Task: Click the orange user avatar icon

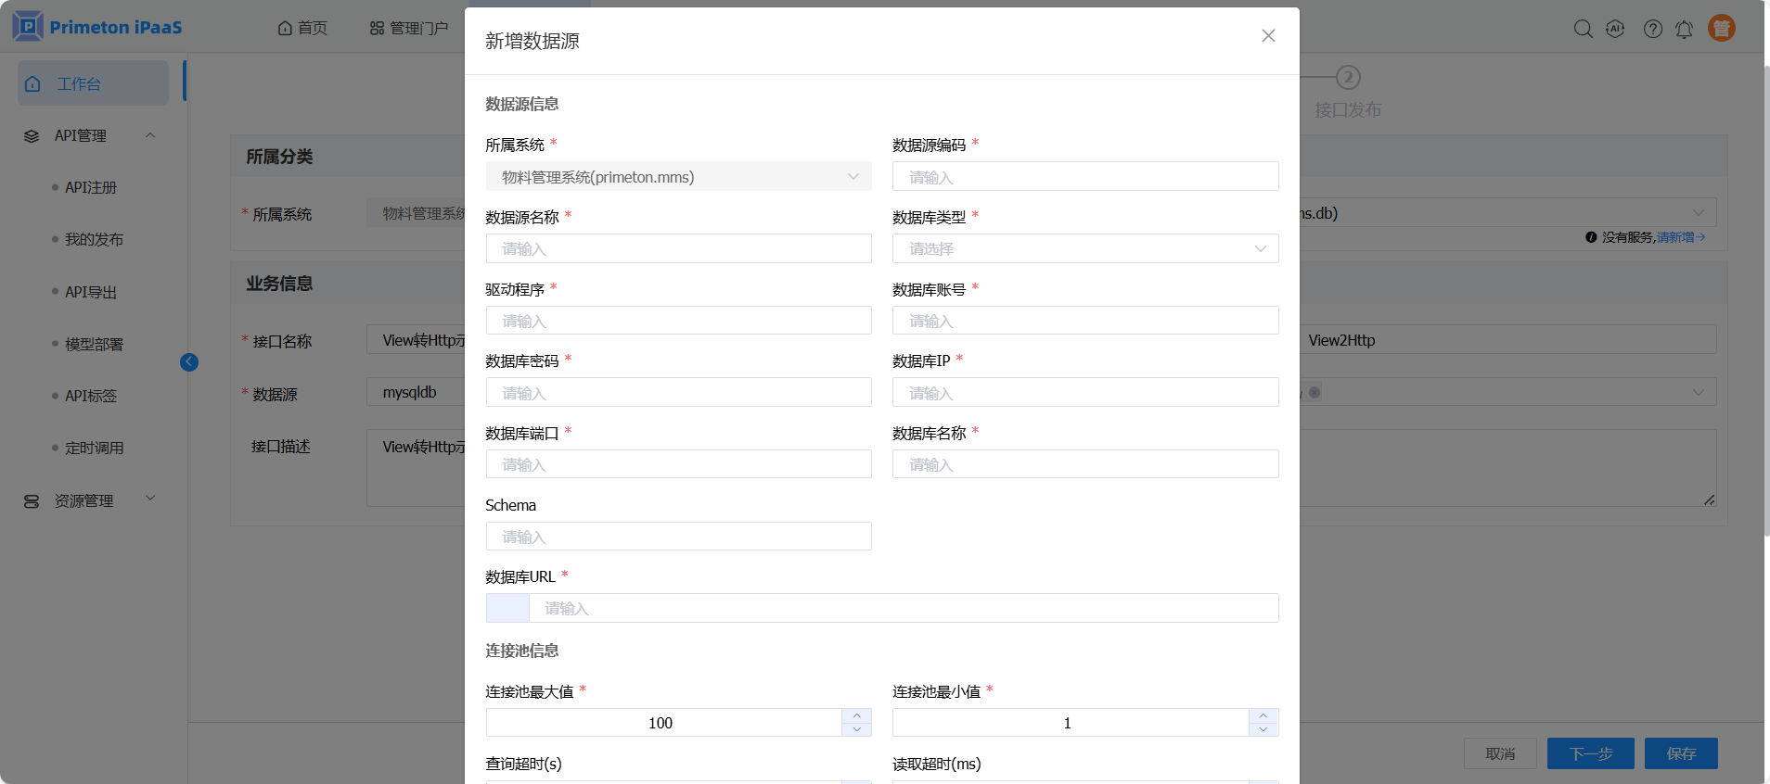Action: pyautogui.click(x=1721, y=29)
